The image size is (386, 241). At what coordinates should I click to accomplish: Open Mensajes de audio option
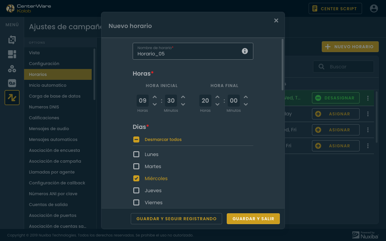click(58, 129)
